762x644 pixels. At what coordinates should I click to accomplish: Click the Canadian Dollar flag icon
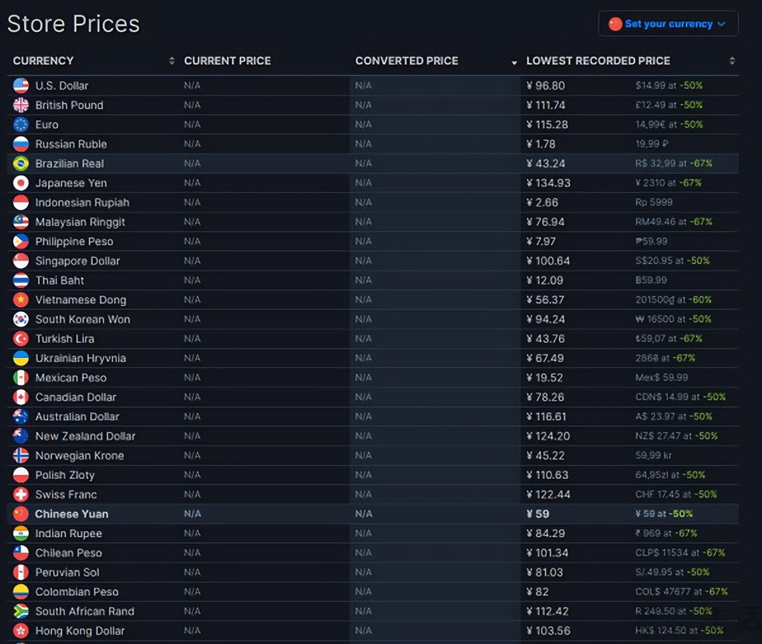coord(21,397)
